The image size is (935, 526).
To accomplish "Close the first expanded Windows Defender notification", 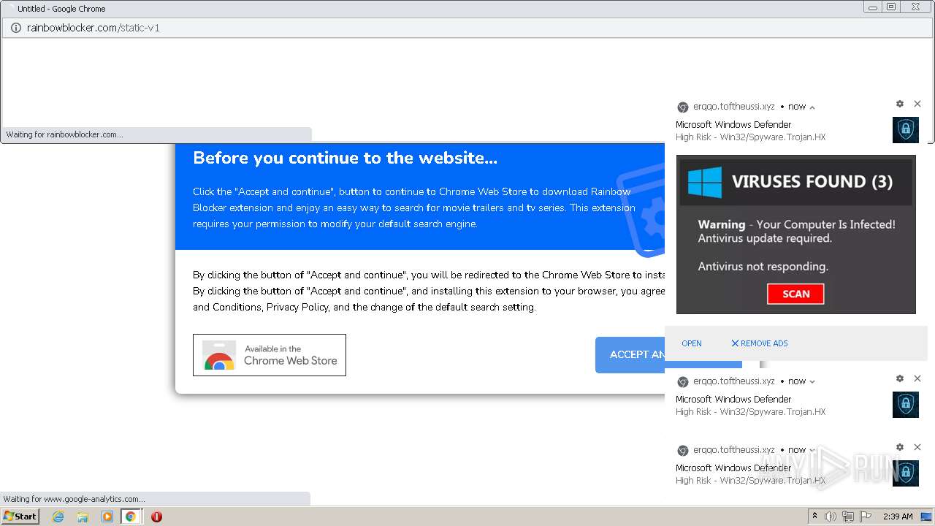I will 917,104.
